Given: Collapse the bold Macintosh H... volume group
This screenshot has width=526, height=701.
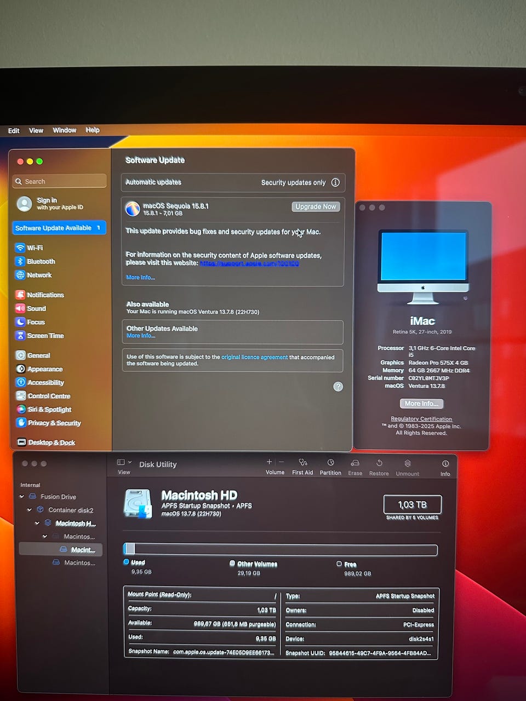Looking at the screenshot, I should click(x=37, y=524).
